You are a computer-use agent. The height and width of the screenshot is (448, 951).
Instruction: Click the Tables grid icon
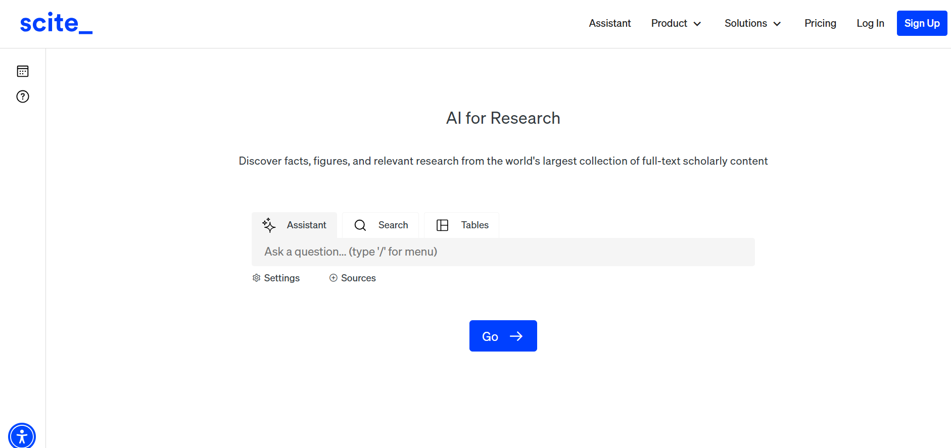coord(442,225)
